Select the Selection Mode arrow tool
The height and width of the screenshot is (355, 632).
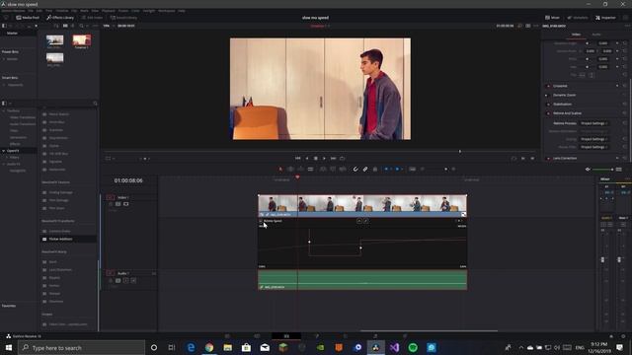(x=280, y=169)
